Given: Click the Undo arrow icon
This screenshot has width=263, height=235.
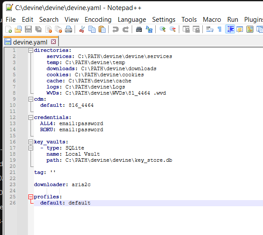Looking at the screenshot, I should click(115, 29).
